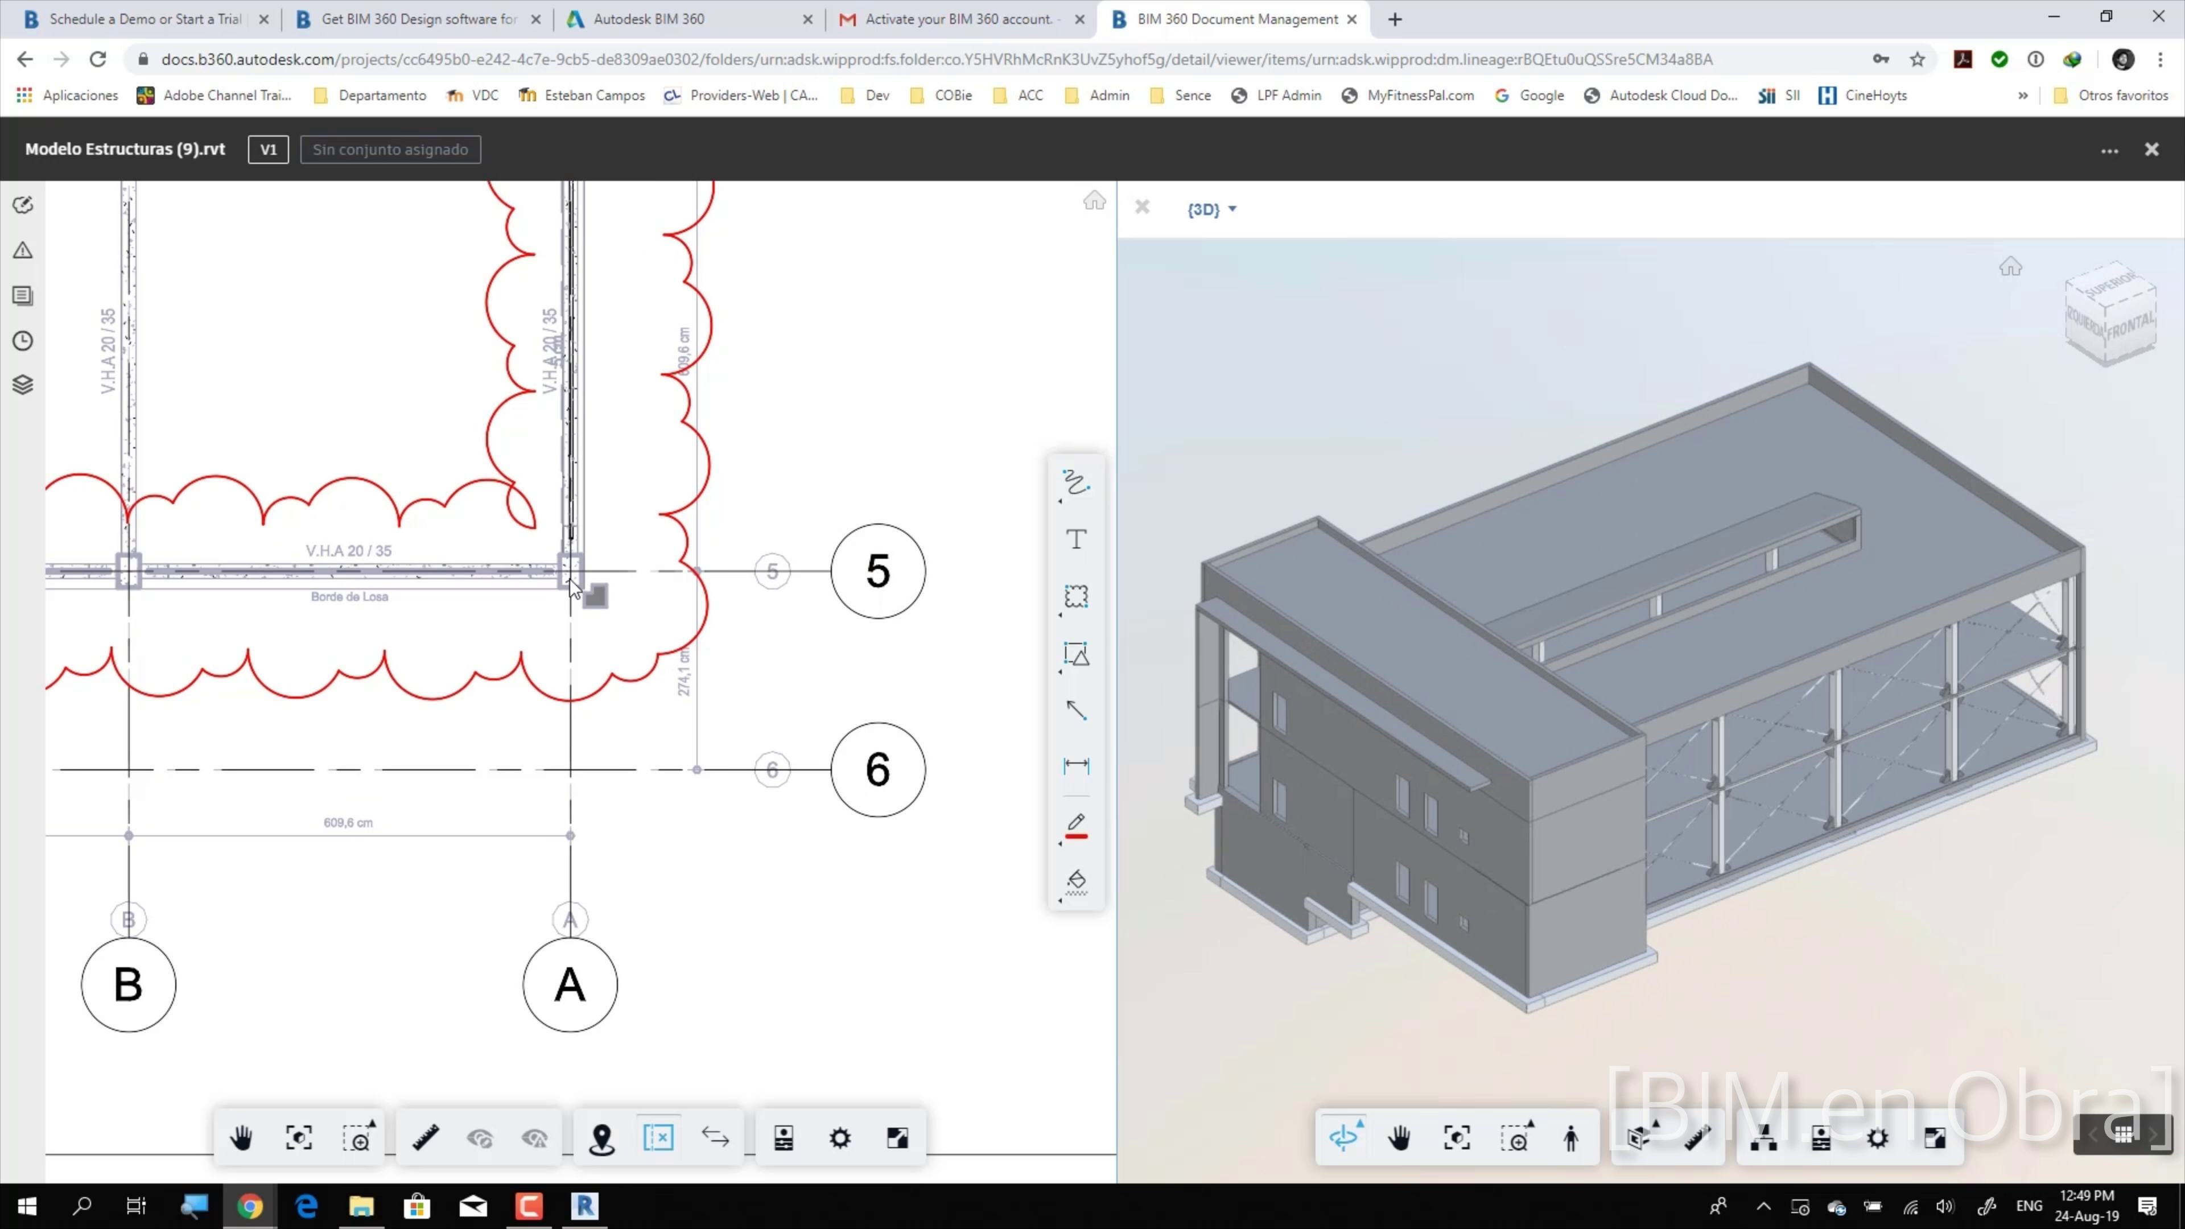Open the red stroke color picker
2185x1229 pixels.
click(x=1075, y=826)
